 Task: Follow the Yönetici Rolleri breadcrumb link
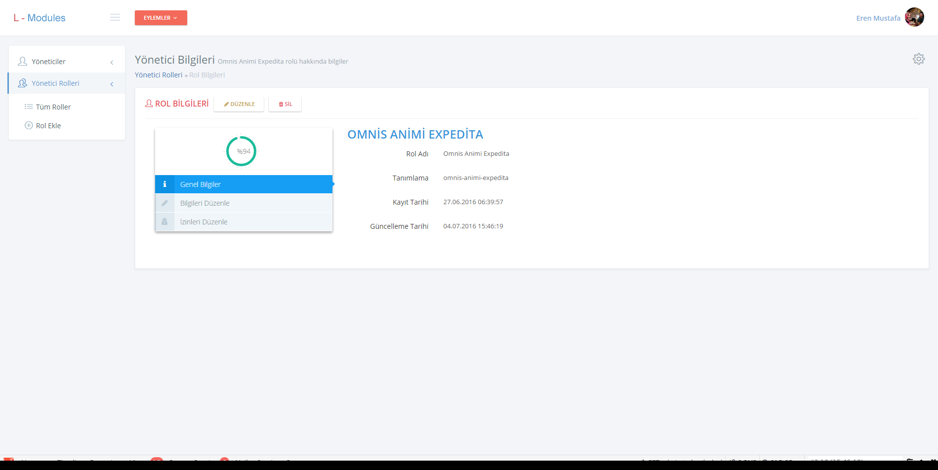[x=159, y=75]
